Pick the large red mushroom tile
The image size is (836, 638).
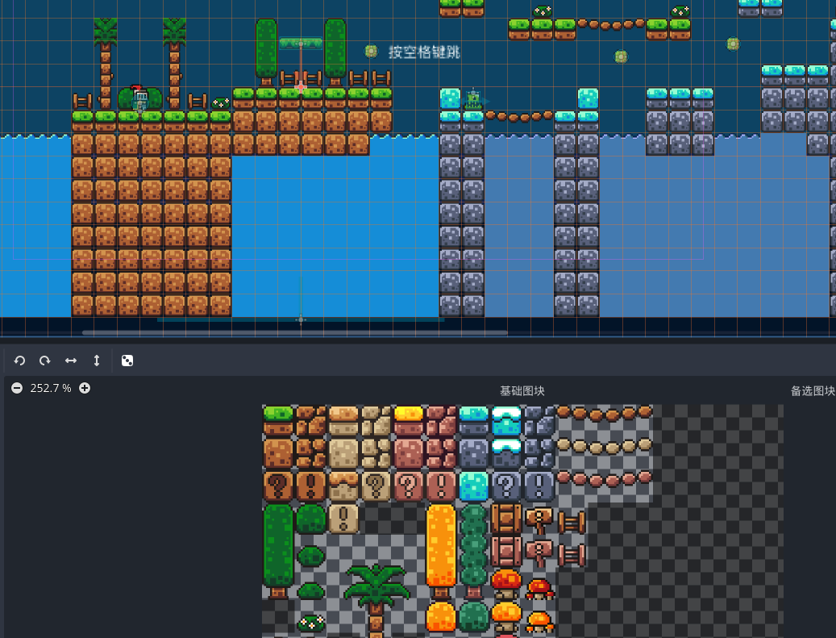[x=506, y=584]
